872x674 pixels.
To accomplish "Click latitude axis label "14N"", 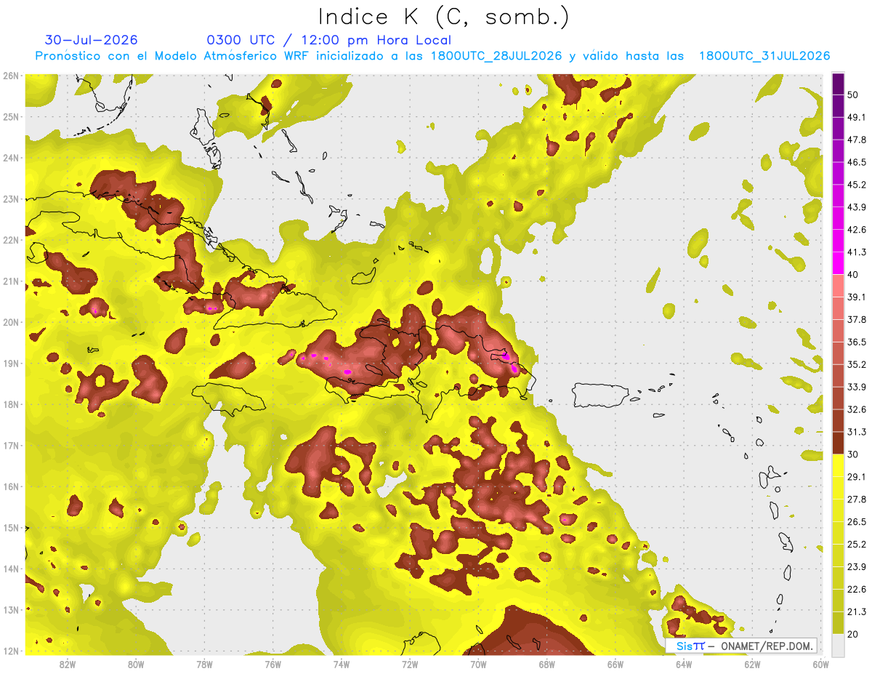I will 11,569.
